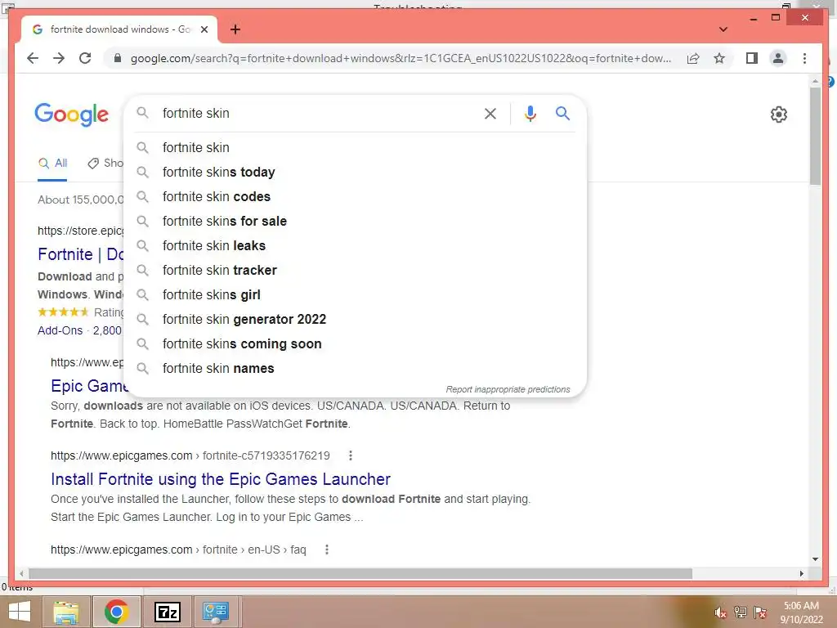Viewport: 837px width, 628px height.
Task: Close the fortnite download windows tab
Action: click(x=204, y=29)
